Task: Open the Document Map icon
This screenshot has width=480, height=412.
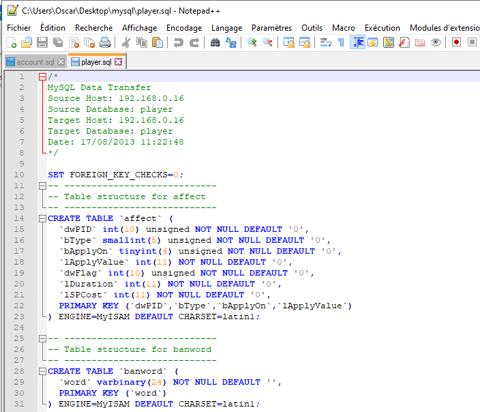Action: (x=389, y=42)
